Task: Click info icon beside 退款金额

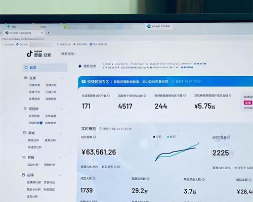Action: tap(250, 180)
